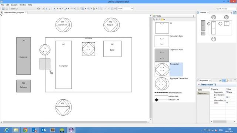Select the A2 Baker actor box
237x133 pixels.
112,49
